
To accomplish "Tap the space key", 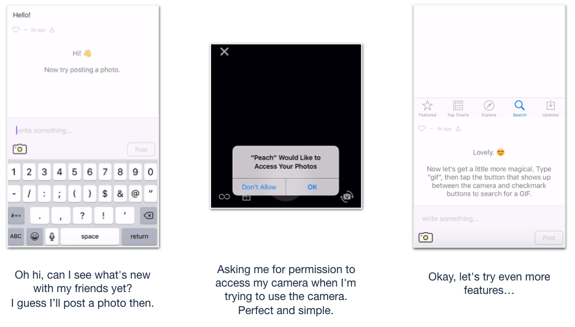I will [x=90, y=236].
